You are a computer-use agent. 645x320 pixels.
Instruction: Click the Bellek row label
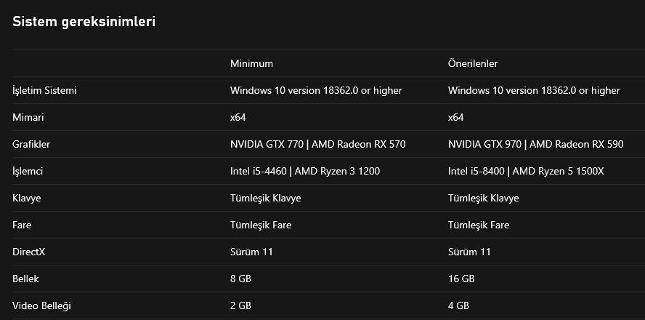pos(26,279)
